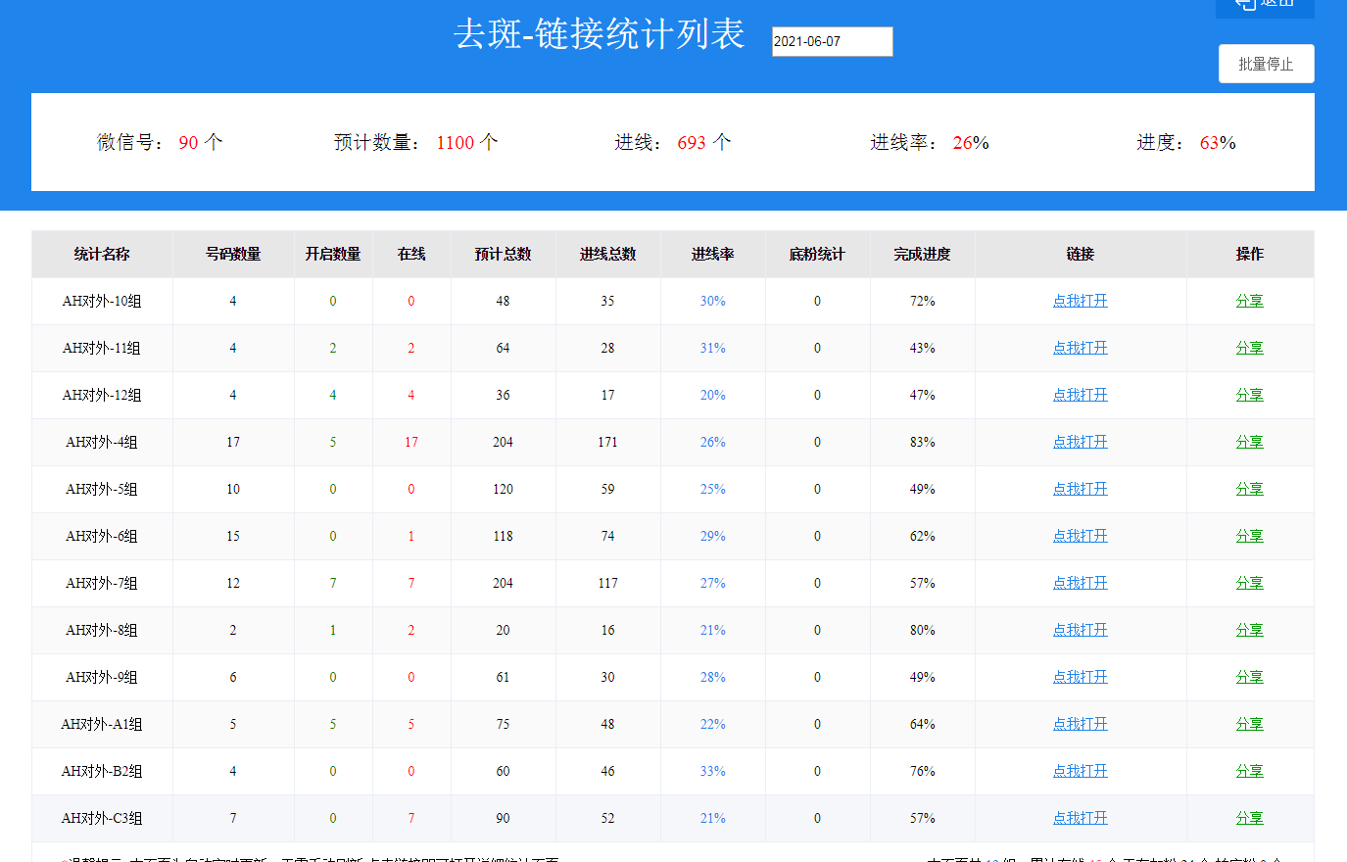
Task: Select the AH对外-10组 name cell
Action: pyautogui.click(x=102, y=301)
